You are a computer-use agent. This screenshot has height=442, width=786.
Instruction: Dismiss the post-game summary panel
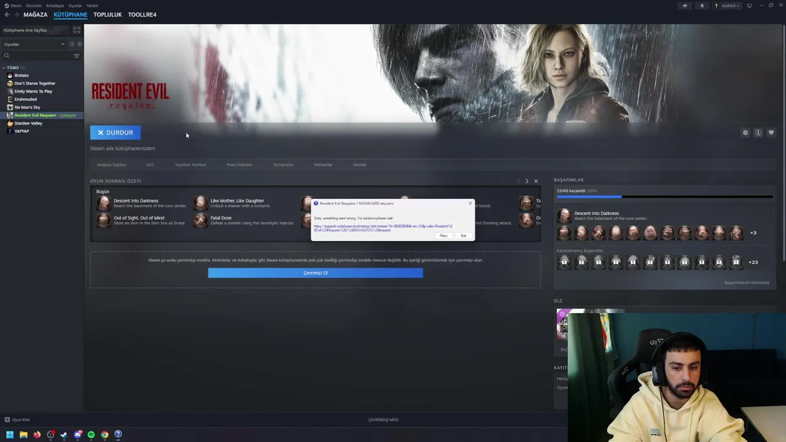click(536, 181)
